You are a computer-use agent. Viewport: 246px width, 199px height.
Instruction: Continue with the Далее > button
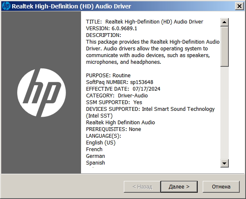(179, 186)
